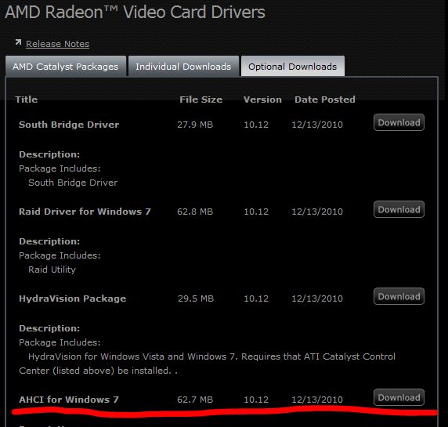The height and width of the screenshot is (427, 448).
Task: Click the HydraVision Package title
Action: point(72,299)
